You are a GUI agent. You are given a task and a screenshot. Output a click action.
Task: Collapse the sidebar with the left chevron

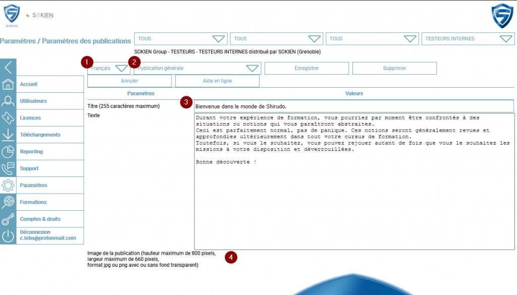point(8,67)
